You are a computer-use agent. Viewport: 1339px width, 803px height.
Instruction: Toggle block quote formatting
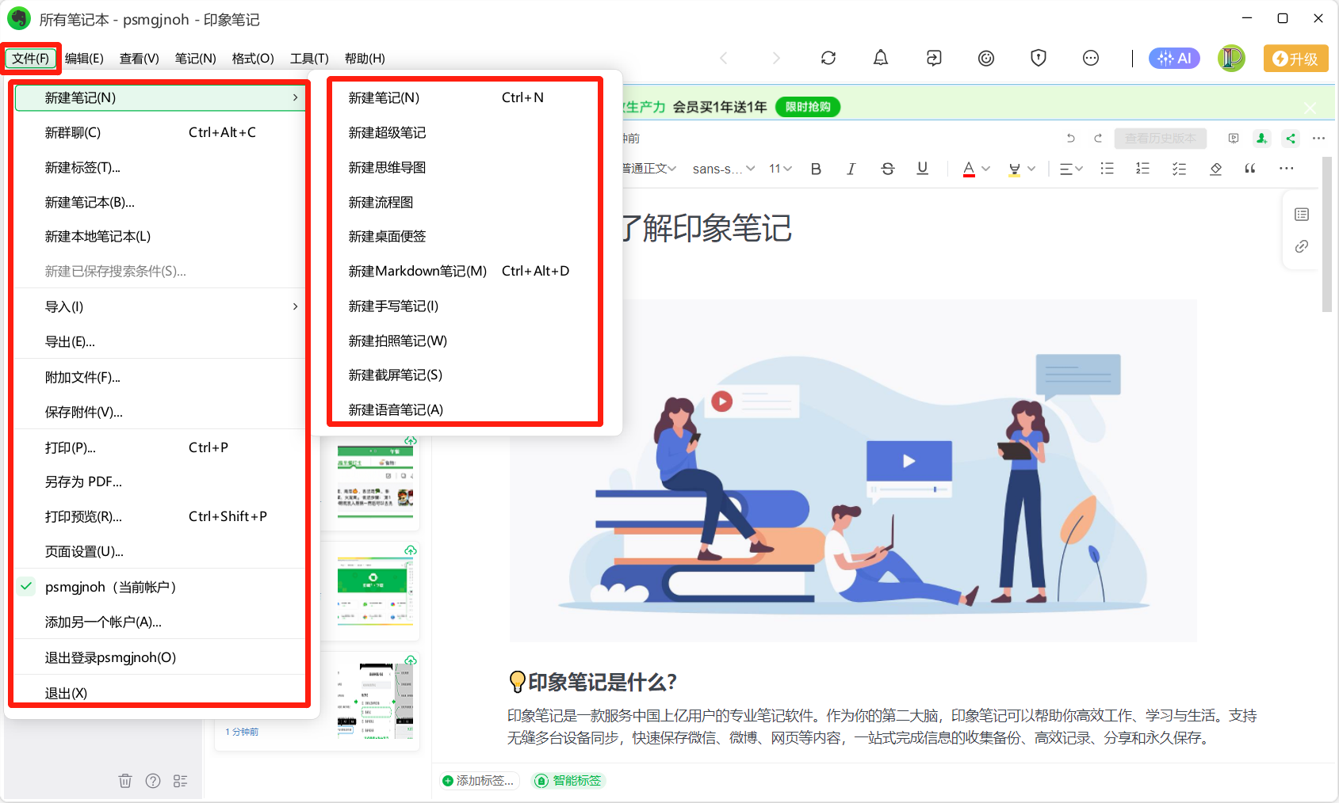click(1250, 169)
